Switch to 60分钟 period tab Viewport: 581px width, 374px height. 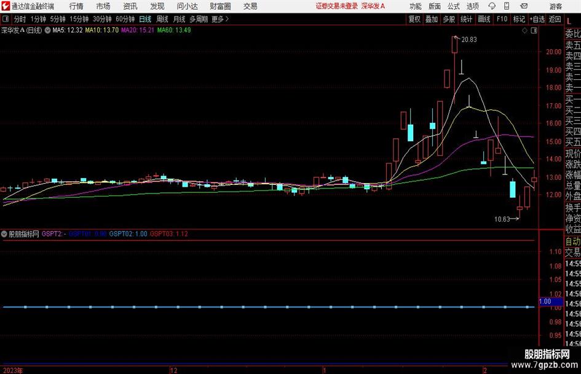tap(125, 19)
